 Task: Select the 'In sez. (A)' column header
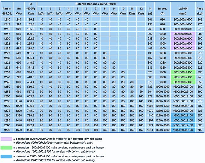point(162,8)
